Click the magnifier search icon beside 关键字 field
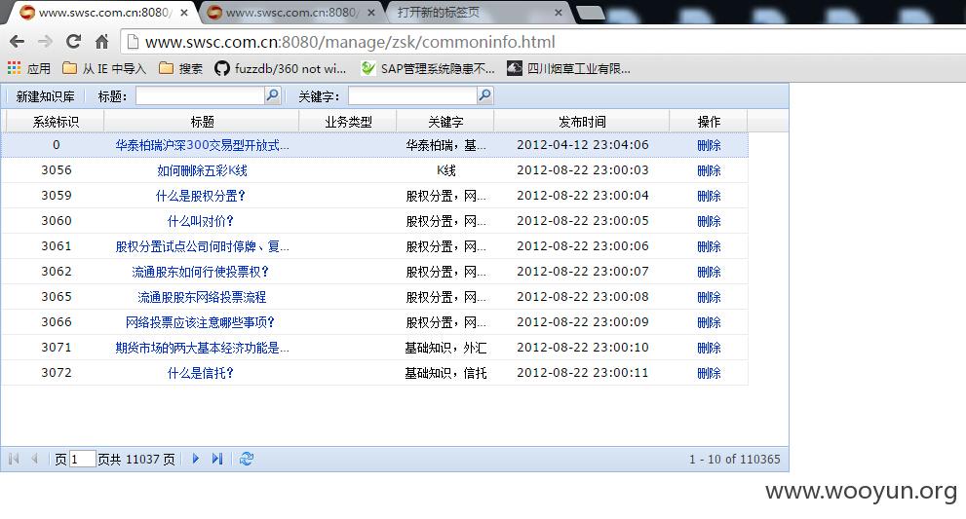Image resolution: width=966 pixels, height=519 pixels. [x=484, y=95]
